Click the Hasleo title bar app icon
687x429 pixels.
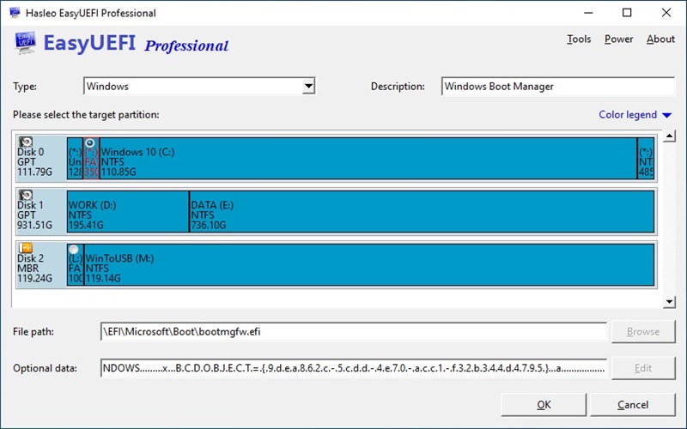[x=15, y=13]
